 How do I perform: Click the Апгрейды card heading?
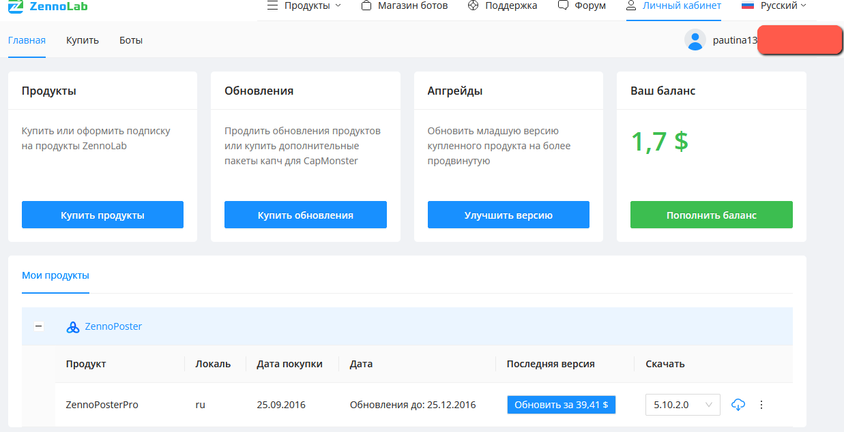pyautogui.click(x=455, y=91)
